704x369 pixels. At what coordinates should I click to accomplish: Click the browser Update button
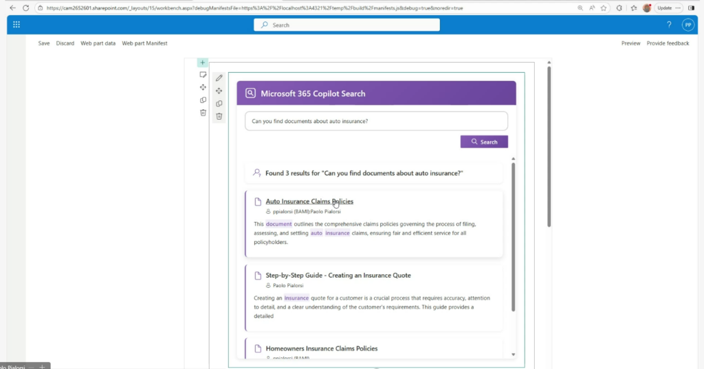(668, 8)
